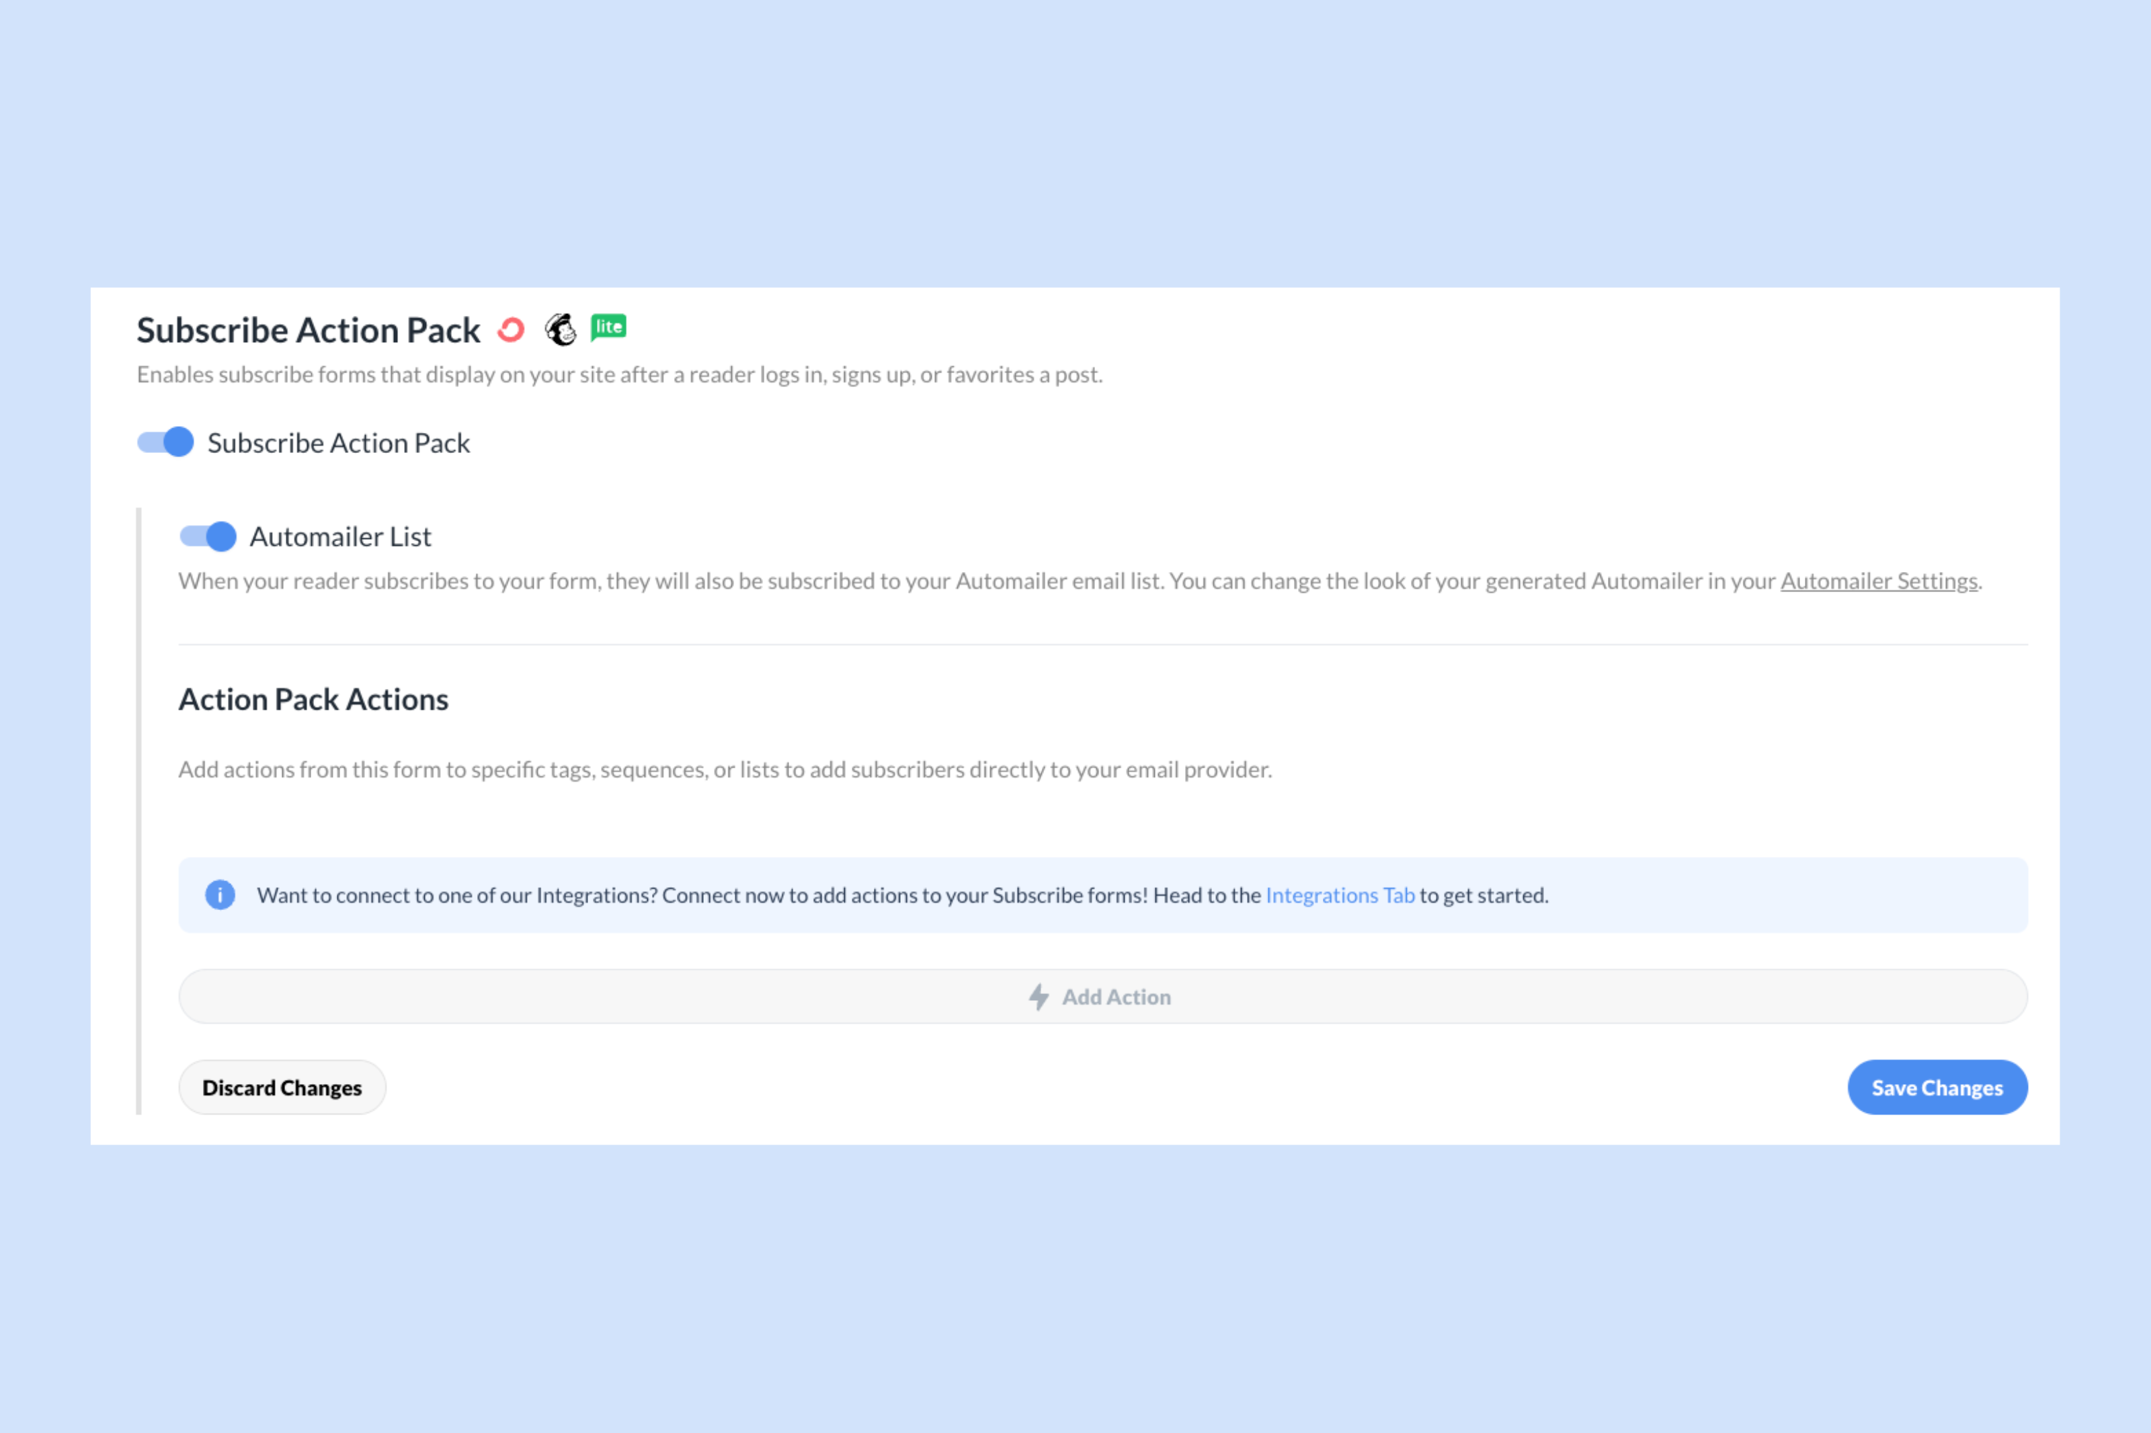Image resolution: width=2151 pixels, height=1433 pixels.
Task: Open Automailer Settings from the description
Action: pos(1877,580)
